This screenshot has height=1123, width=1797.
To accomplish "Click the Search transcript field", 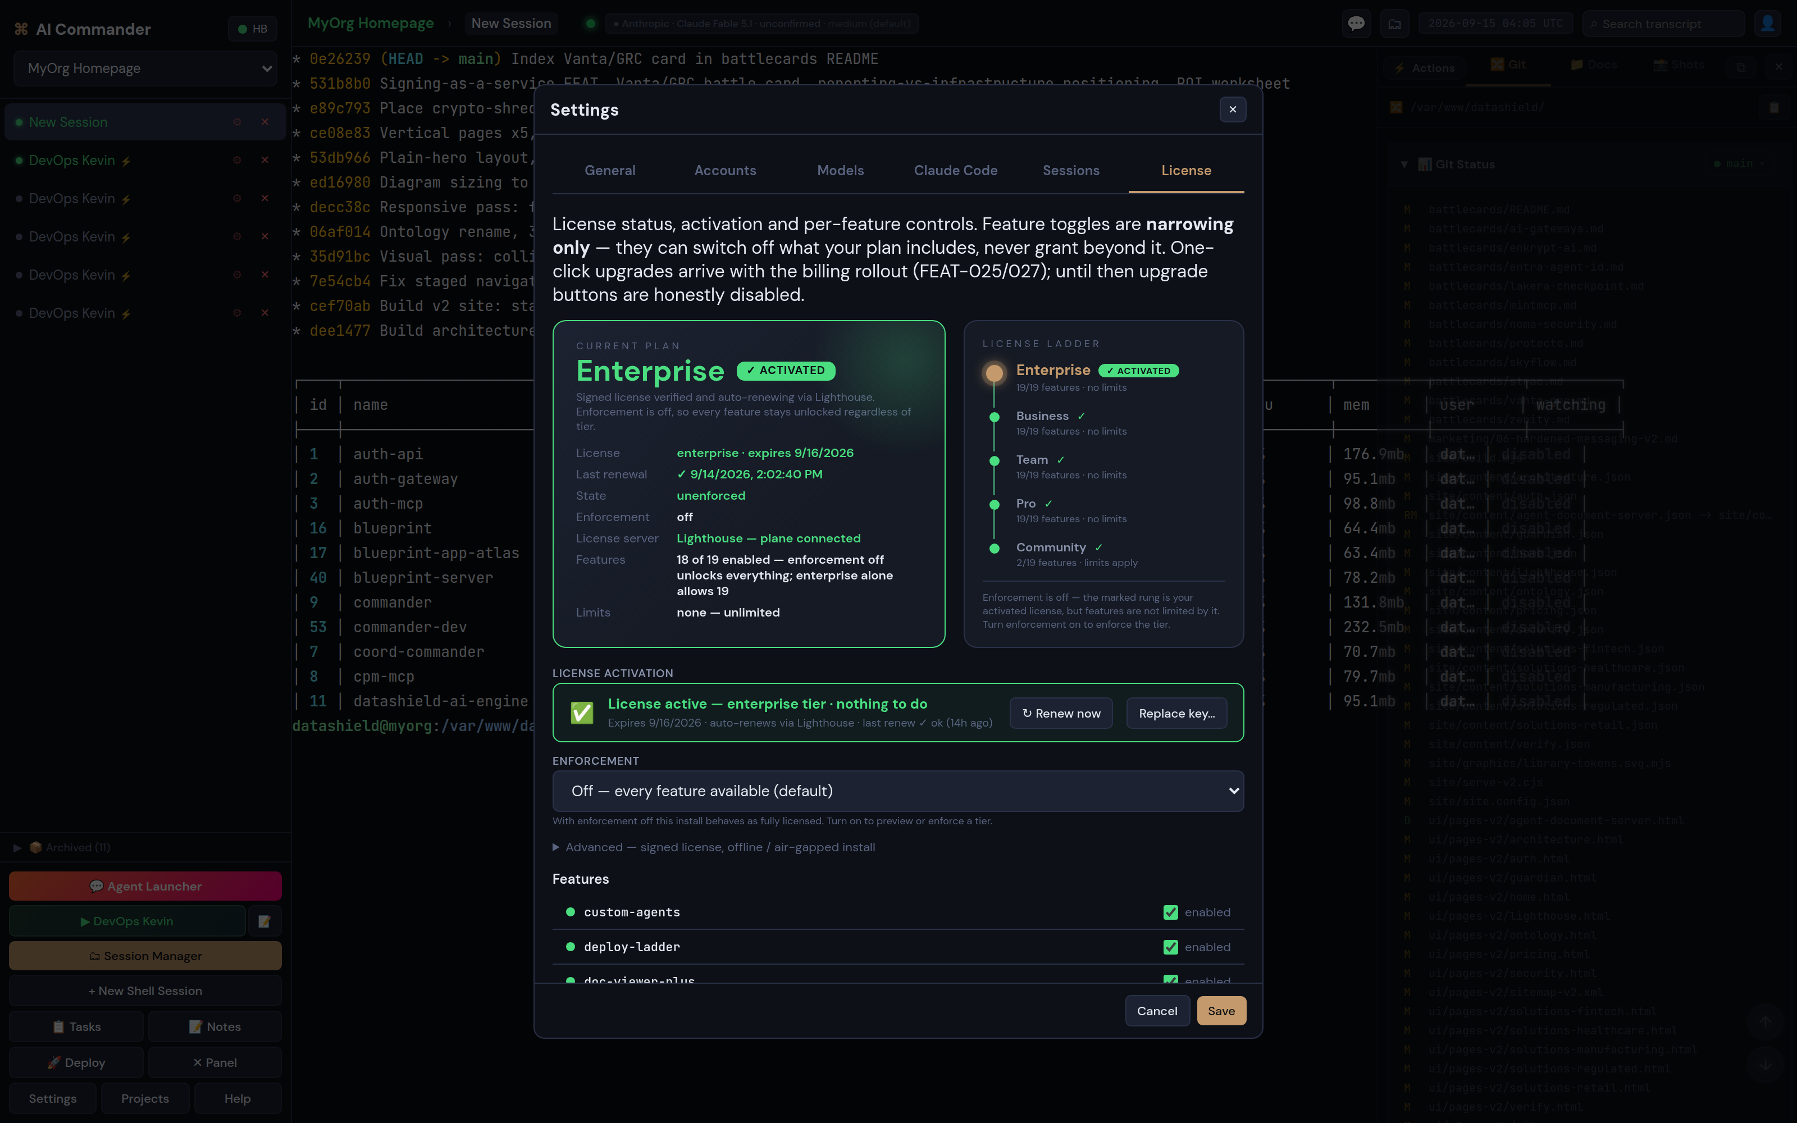I will pyautogui.click(x=1663, y=24).
